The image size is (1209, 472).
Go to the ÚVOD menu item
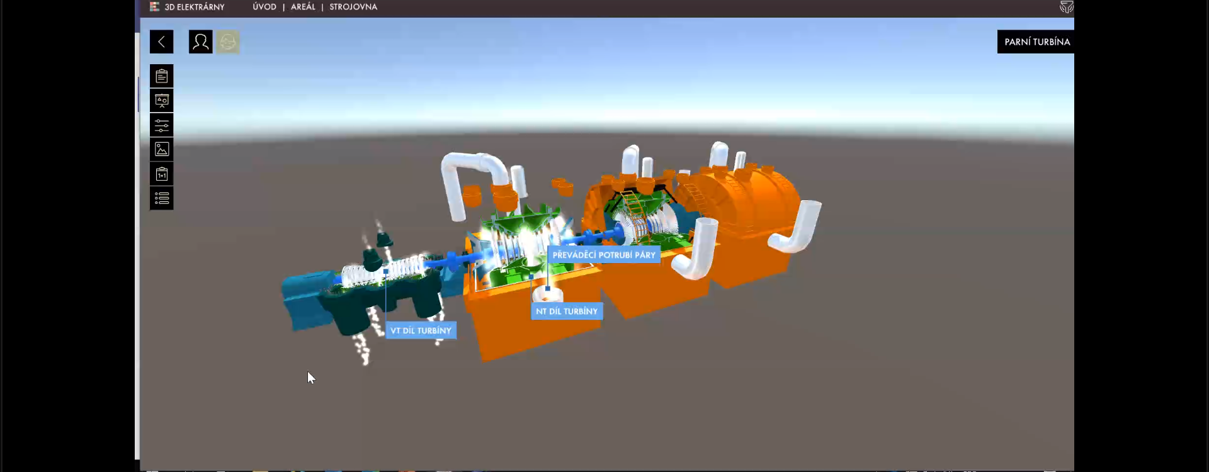click(x=264, y=7)
